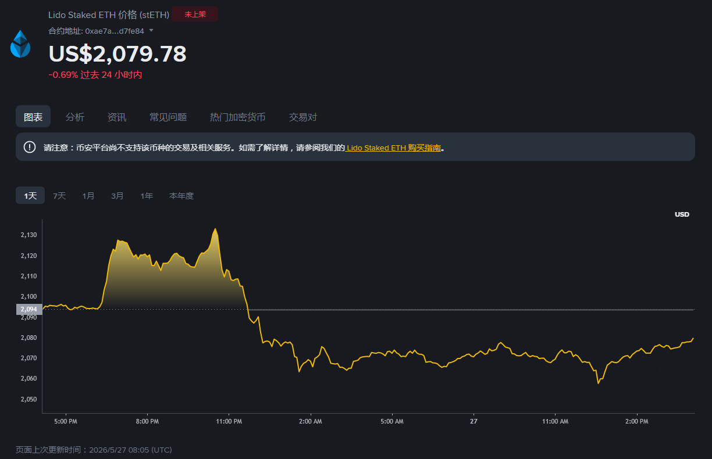Switch to the 交易对 tab

pyautogui.click(x=303, y=117)
